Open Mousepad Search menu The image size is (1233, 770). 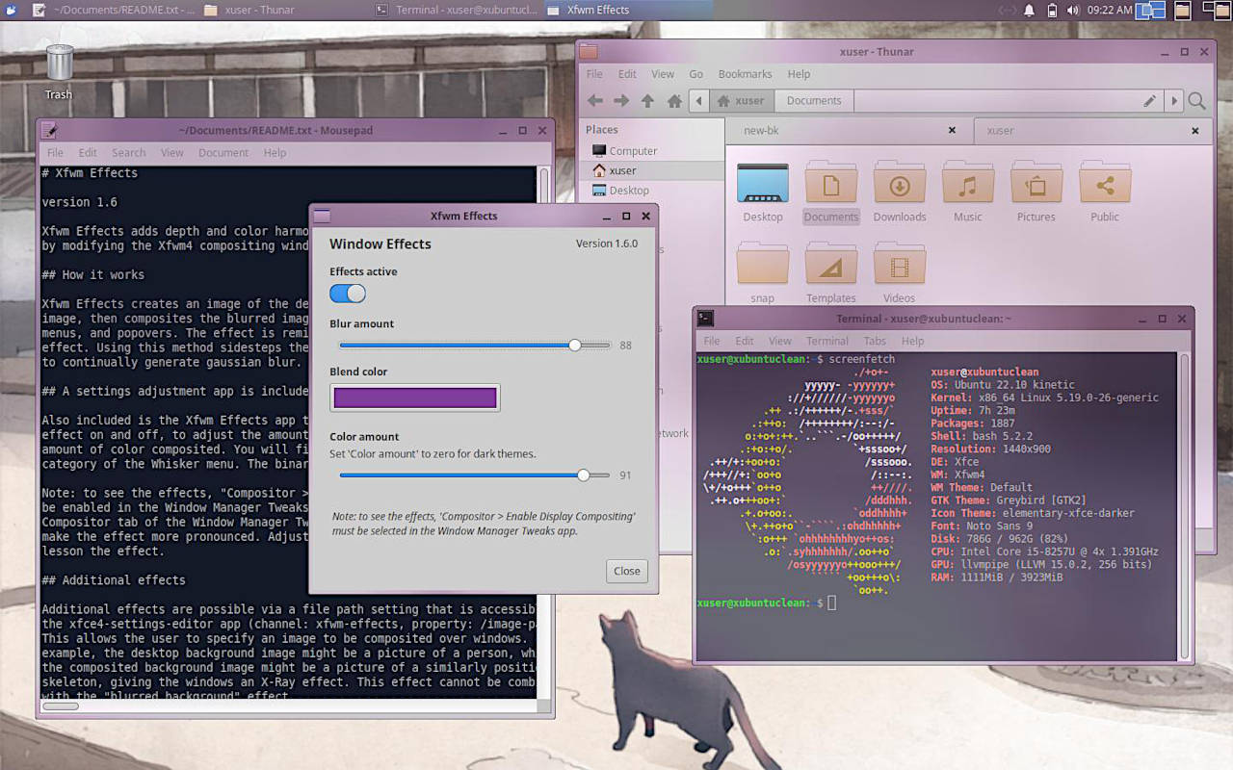(128, 153)
